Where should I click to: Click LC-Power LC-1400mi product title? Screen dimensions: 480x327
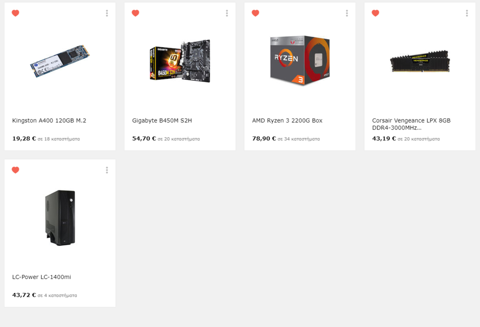(42, 277)
